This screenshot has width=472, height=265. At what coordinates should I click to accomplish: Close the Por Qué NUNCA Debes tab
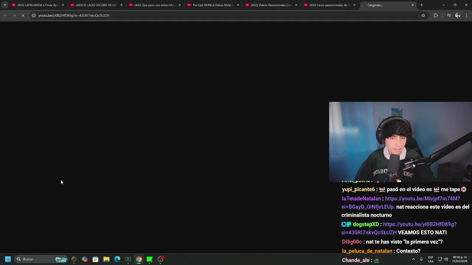coord(238,5)
